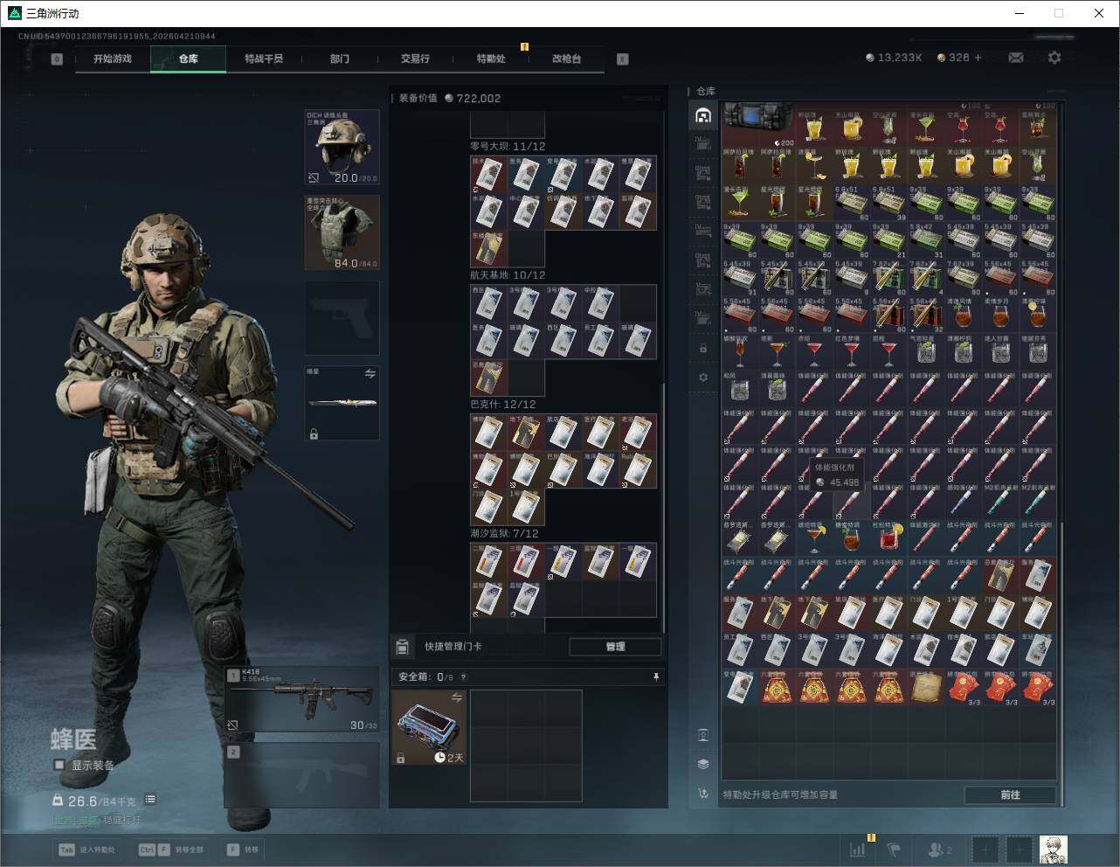The width and height of the screenshot is (1120, 867).
Task: Select the K416 primary weapon slot
Action: click(x=302, y=700)
